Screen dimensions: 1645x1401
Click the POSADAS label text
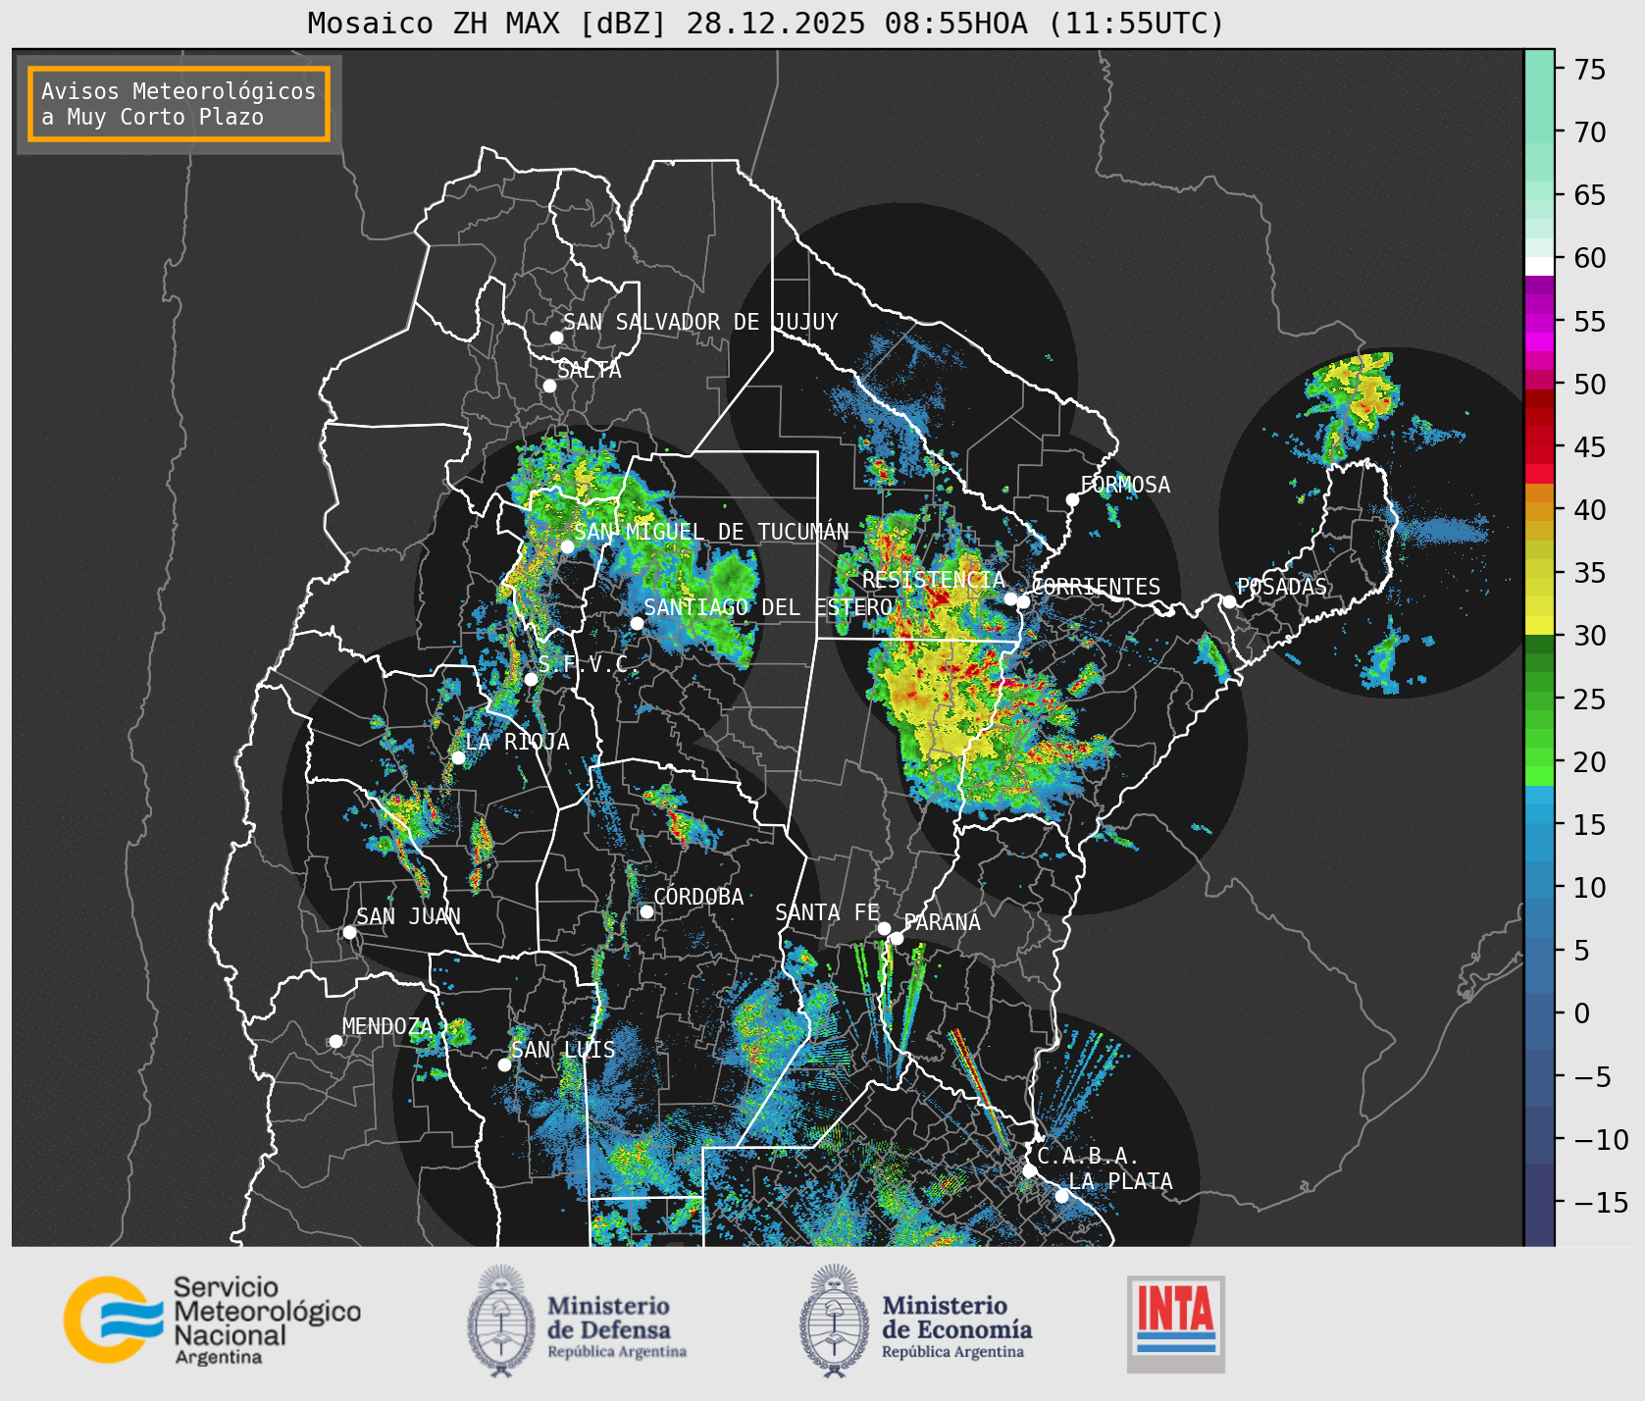[x=1281, y=587]
